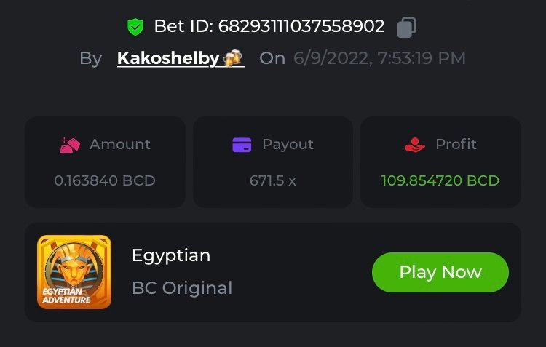Click the 671.5 x payout value

tap(273, 180)
